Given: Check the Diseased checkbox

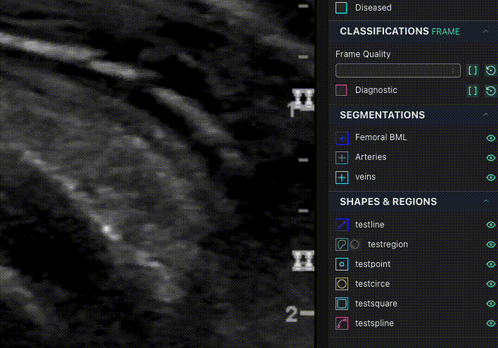Looking at the screenshot, I should pos(341,8).
